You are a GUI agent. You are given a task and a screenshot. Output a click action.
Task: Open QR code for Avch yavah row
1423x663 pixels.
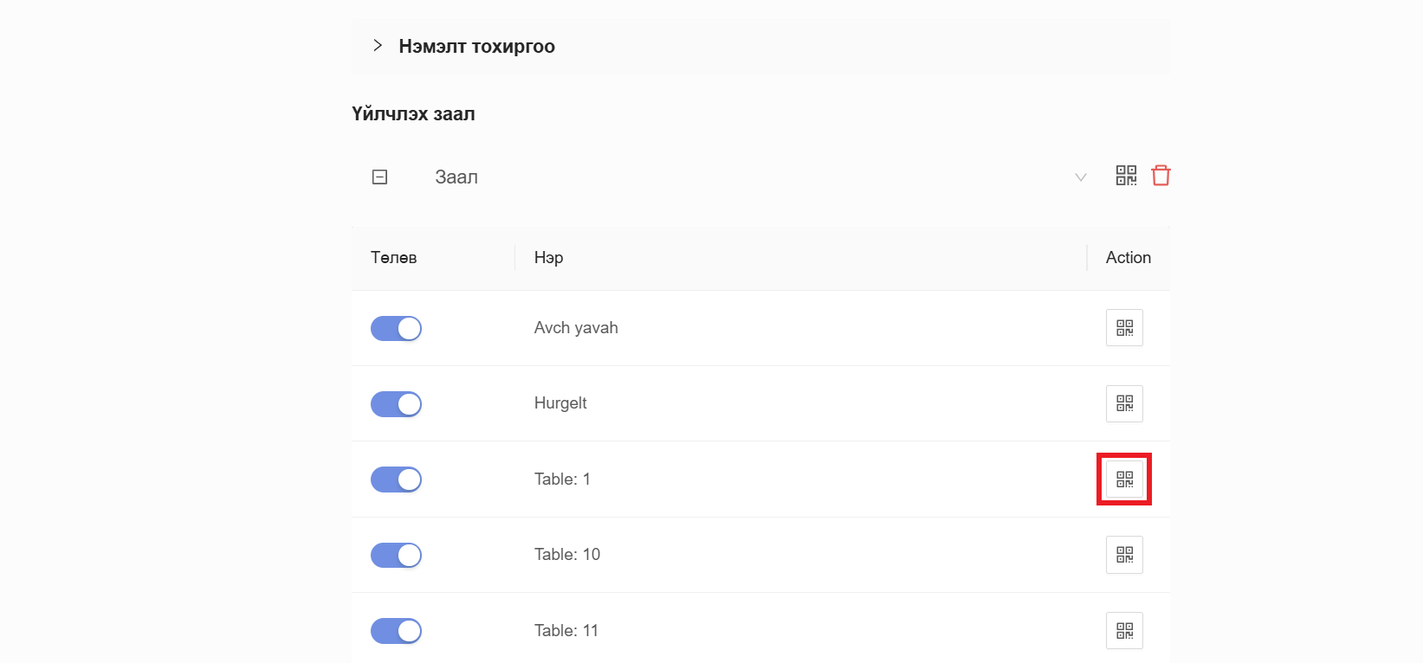1124,328
